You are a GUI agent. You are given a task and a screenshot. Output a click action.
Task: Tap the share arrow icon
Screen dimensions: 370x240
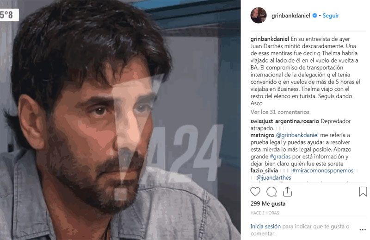(287, 191)
